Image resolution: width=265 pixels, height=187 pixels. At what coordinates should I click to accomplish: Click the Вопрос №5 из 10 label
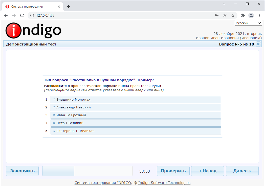[x=236, y=44]
